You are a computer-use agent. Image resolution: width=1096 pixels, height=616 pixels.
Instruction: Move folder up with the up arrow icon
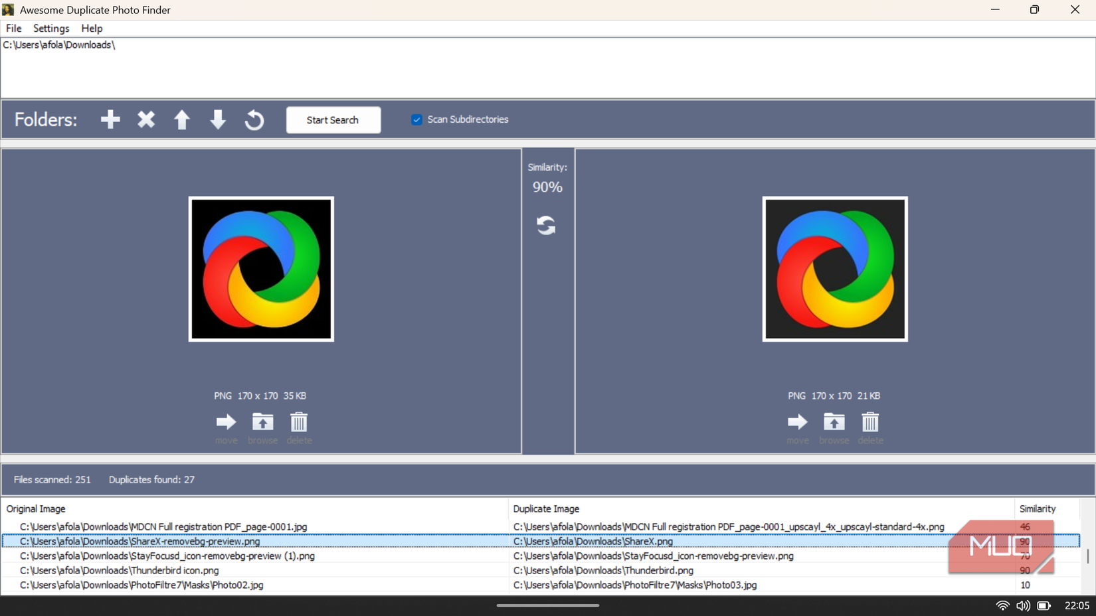pyautogui.click(x=181, y=119)
